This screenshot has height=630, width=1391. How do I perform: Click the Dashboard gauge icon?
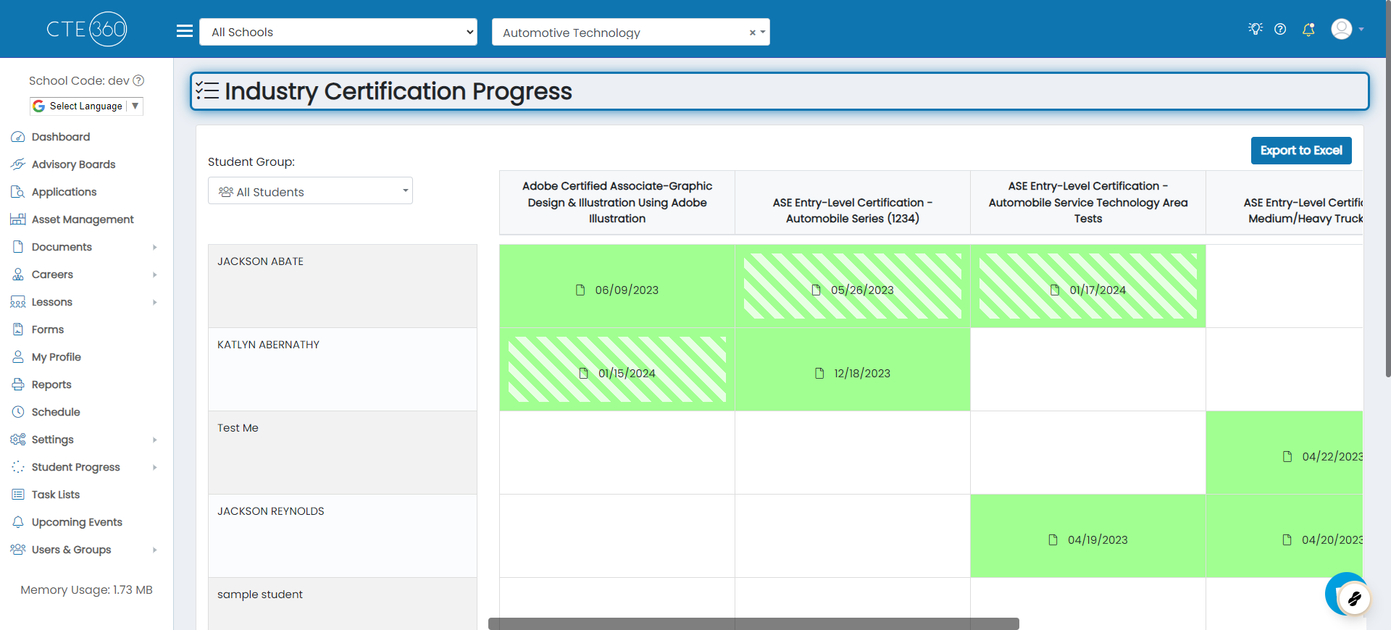18,137
